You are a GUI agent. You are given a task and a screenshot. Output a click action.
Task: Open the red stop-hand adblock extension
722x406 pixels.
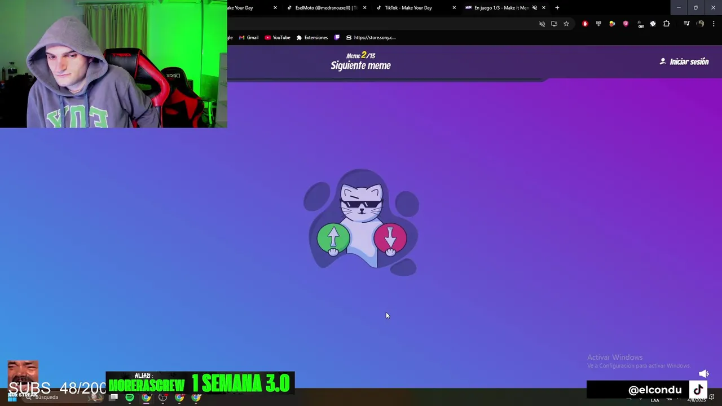(585, 24)
